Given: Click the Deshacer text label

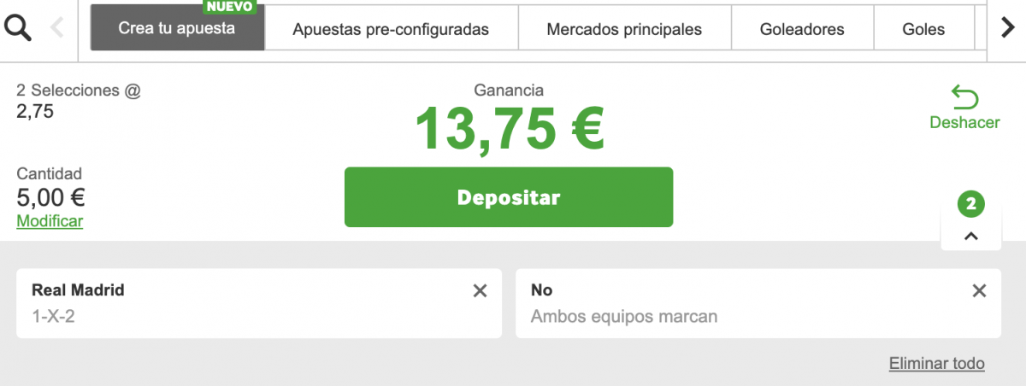Looking at the screenshot, I should 964,122.
